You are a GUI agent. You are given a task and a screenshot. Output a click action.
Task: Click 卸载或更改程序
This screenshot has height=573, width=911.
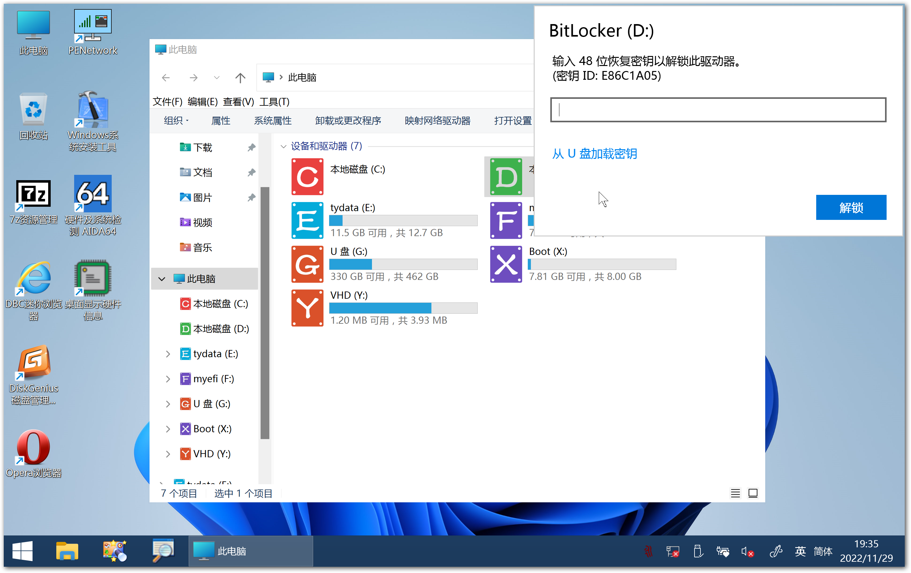(348, 121)
